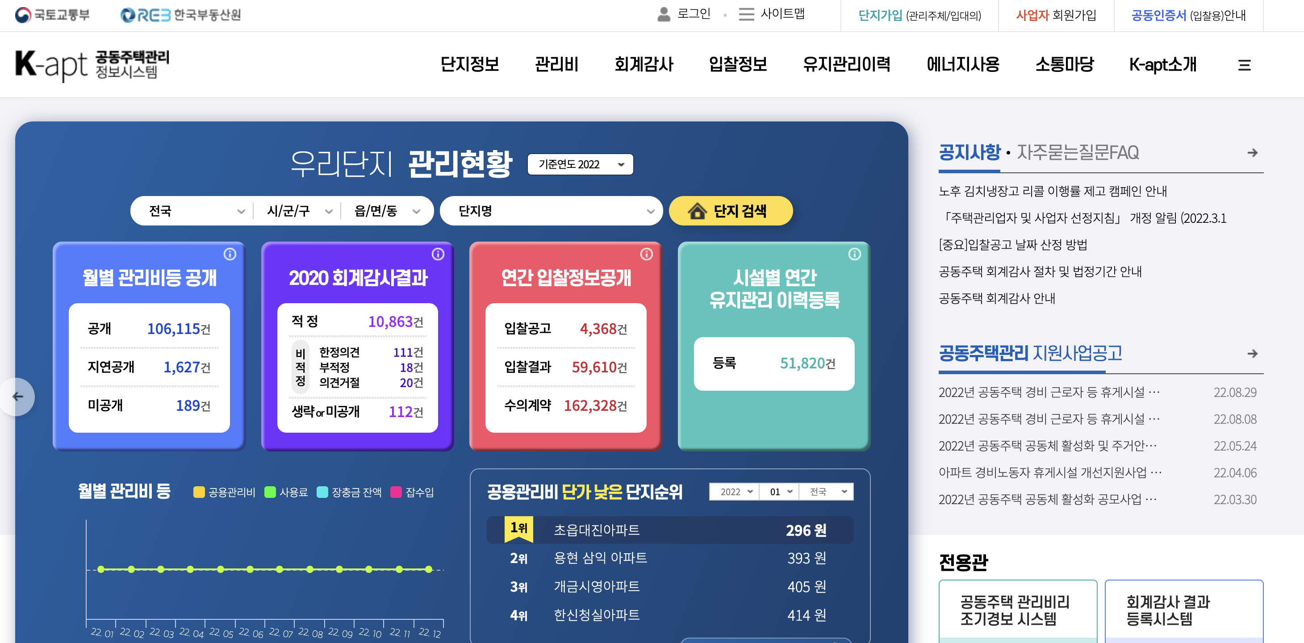Open the hamburger menu icon in navigation
Viewport: 1304px width, 643px height.
[1244, 65]
